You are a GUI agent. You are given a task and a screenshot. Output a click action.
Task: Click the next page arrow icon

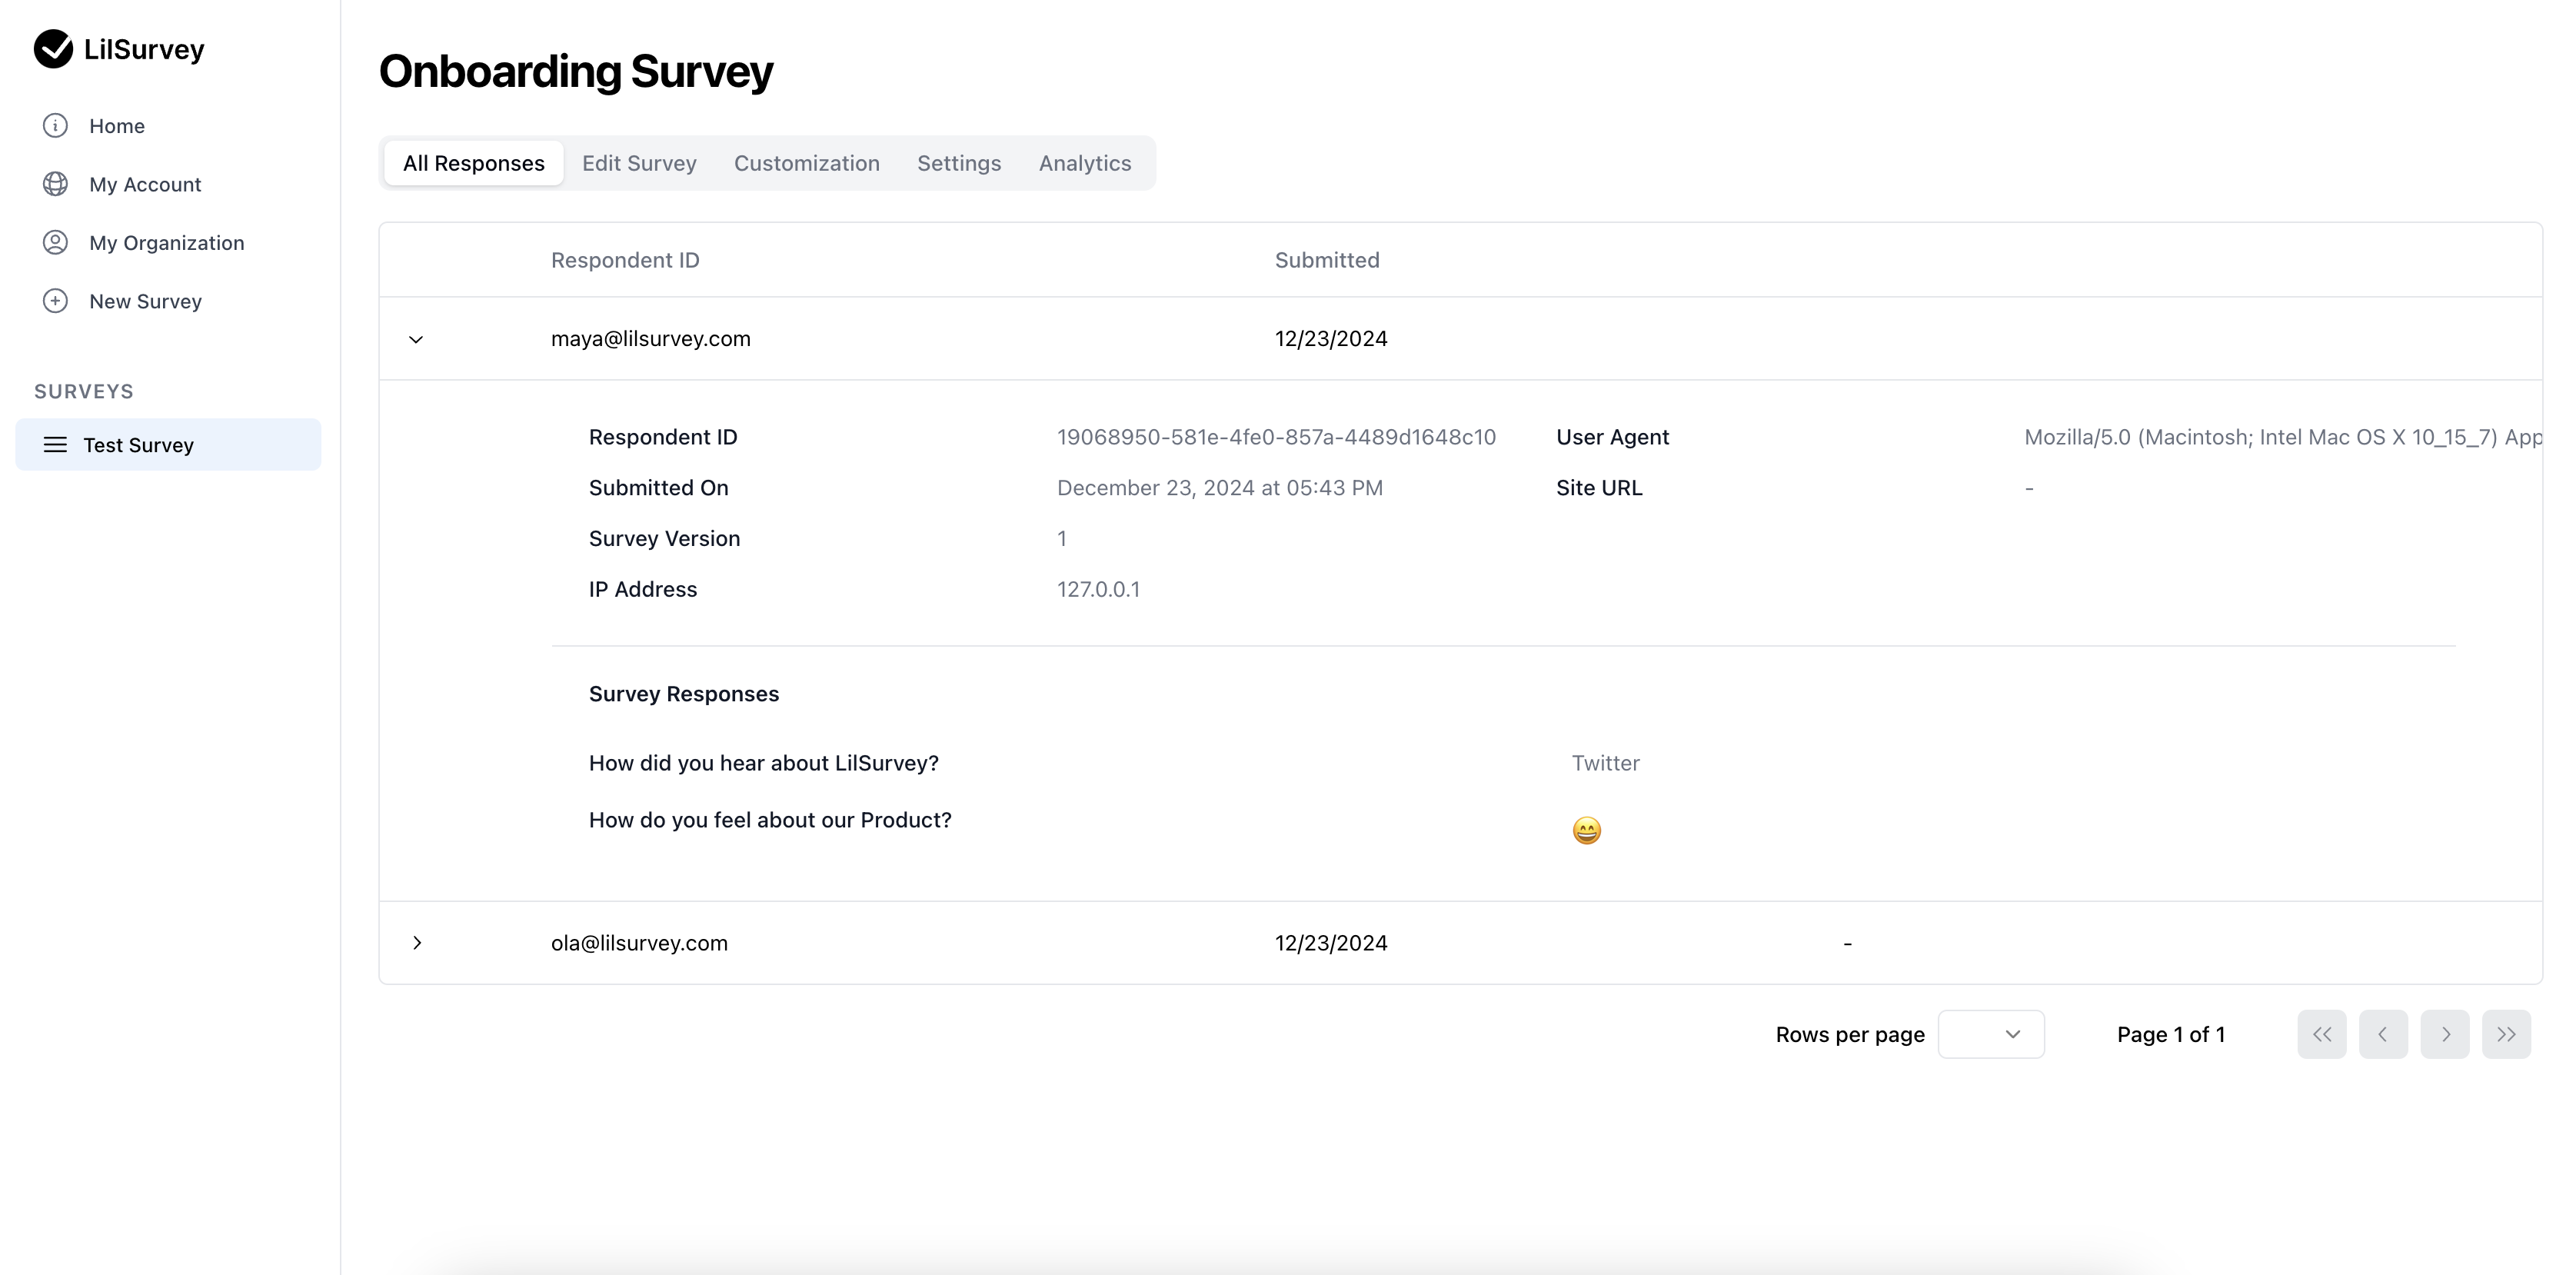tap(2445, 1034)
